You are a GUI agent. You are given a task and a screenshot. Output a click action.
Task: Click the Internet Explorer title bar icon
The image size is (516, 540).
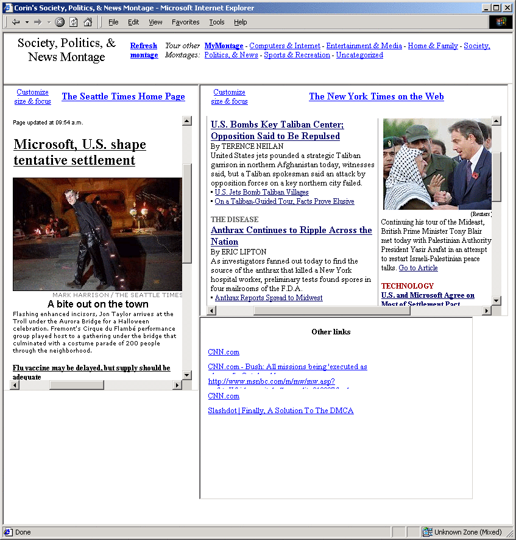point(8,8)
